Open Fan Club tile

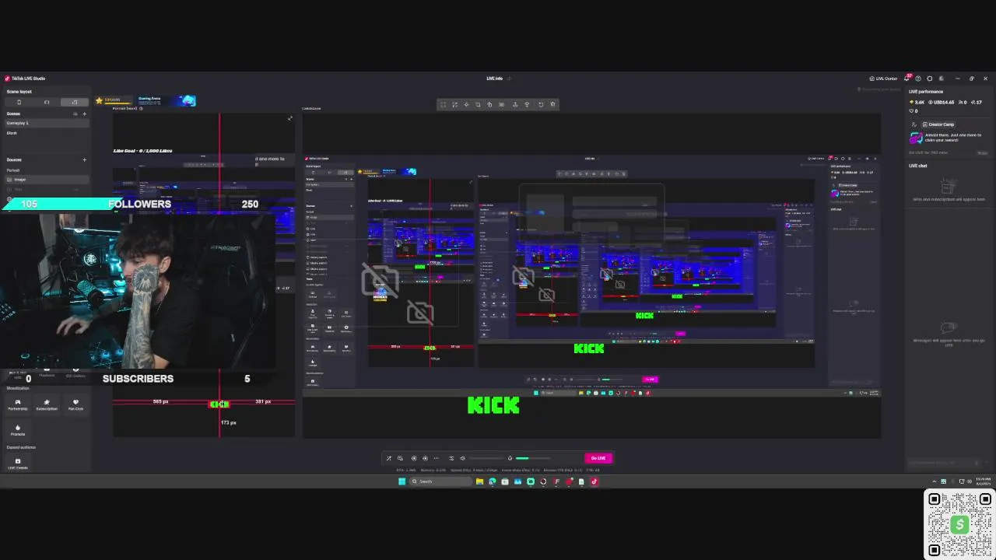pyautogui.click(x=75, y=404)
